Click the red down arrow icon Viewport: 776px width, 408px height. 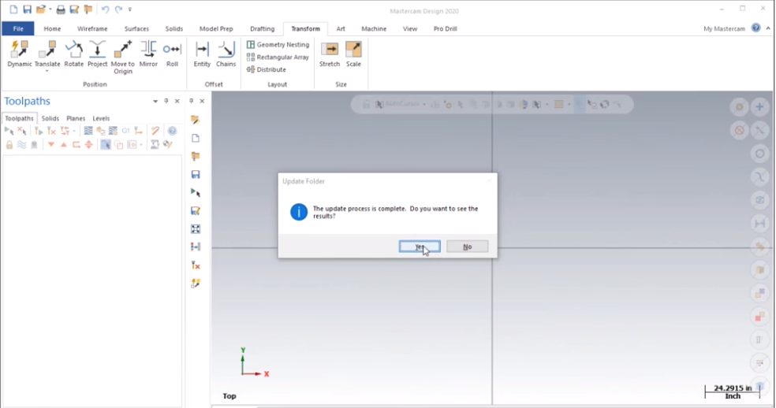point(51,145)
